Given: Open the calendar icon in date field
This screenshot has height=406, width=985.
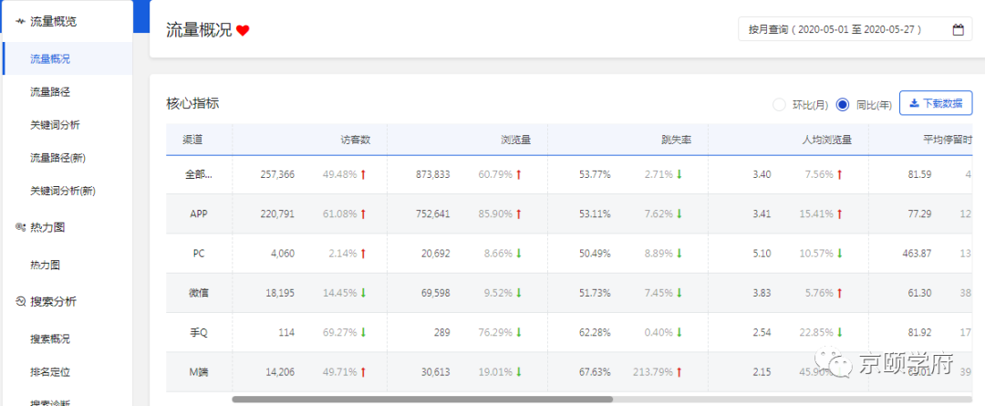Looking at the screenshot, I should tap(958, 30).
